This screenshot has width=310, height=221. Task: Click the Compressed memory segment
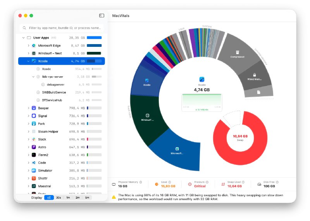point(237,54)
